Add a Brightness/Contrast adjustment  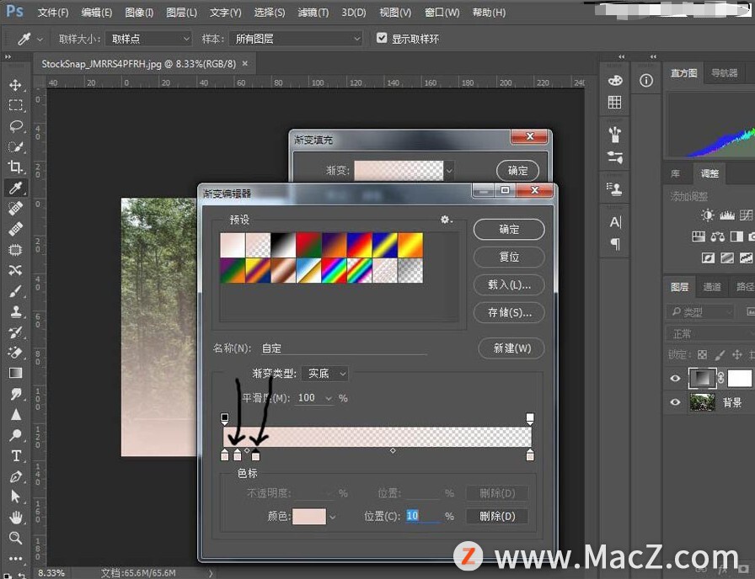(x=707, y=215)
